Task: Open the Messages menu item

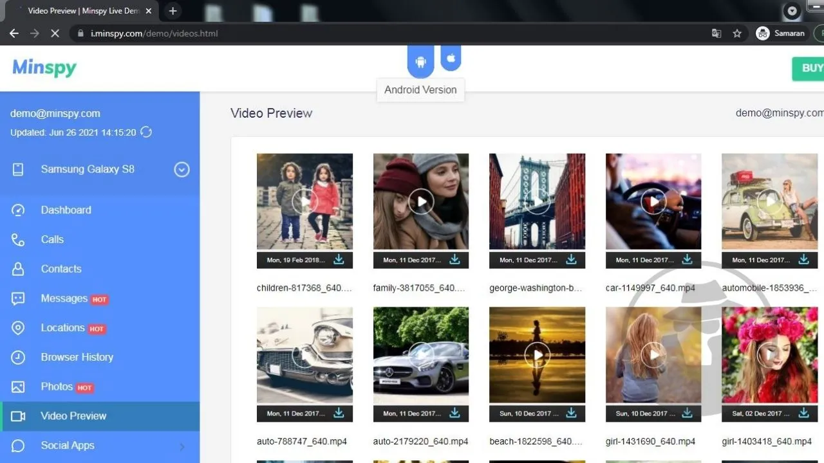Action: pyautogui.click(x=100, y=298)
